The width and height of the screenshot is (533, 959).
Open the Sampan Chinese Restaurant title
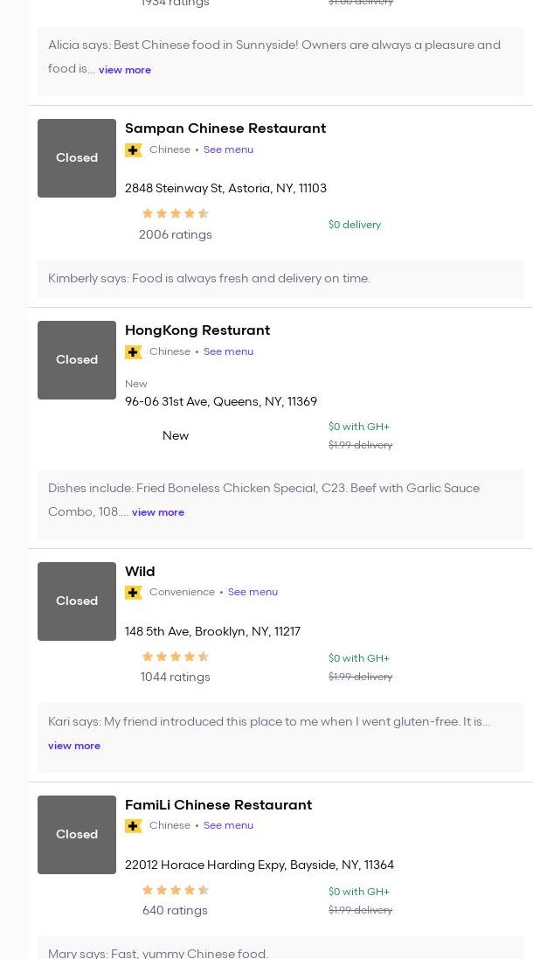pyautogui.click(x=225, y=129)
